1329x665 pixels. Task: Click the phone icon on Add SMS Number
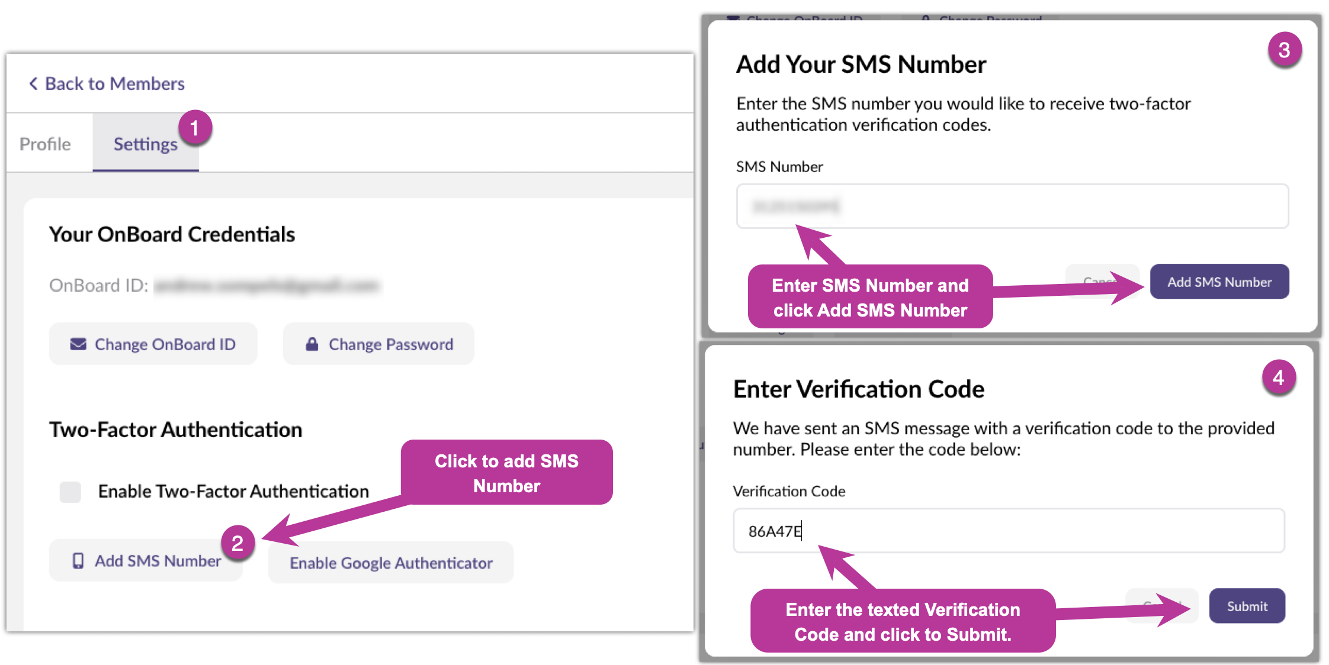click(x=78, y=561)
